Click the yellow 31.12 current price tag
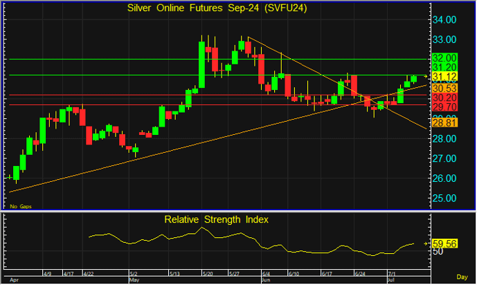The height and width of the screenshot is (285, 477). 444,76
